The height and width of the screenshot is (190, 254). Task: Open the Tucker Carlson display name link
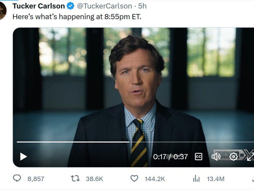coord(38,6)
